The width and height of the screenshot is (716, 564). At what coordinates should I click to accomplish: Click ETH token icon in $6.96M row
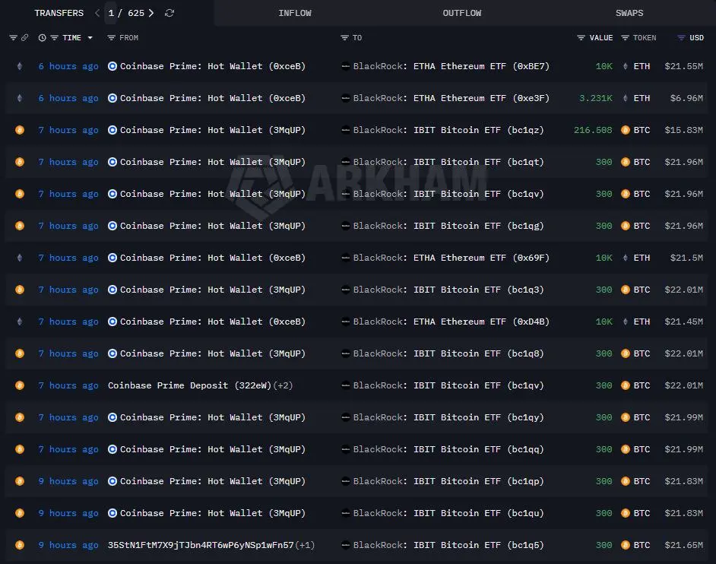pyautogui.click(x=625, y=98)
